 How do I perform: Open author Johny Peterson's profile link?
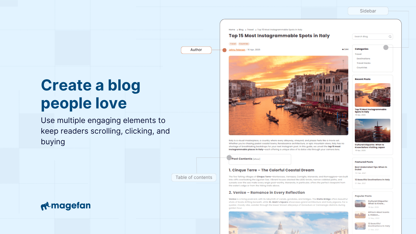237,50
